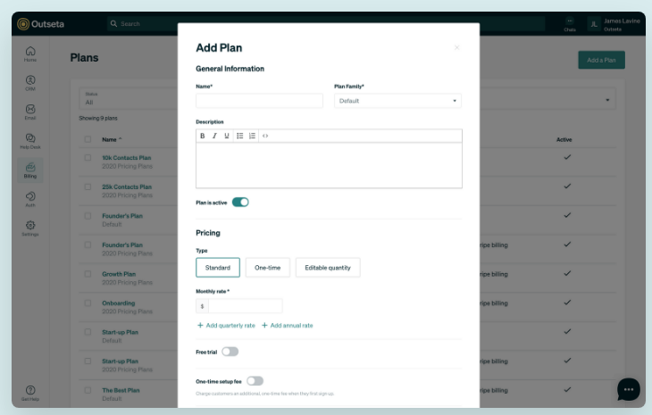652x415 pixels.
Task: Click the top Search field
Action: point(326,24)
